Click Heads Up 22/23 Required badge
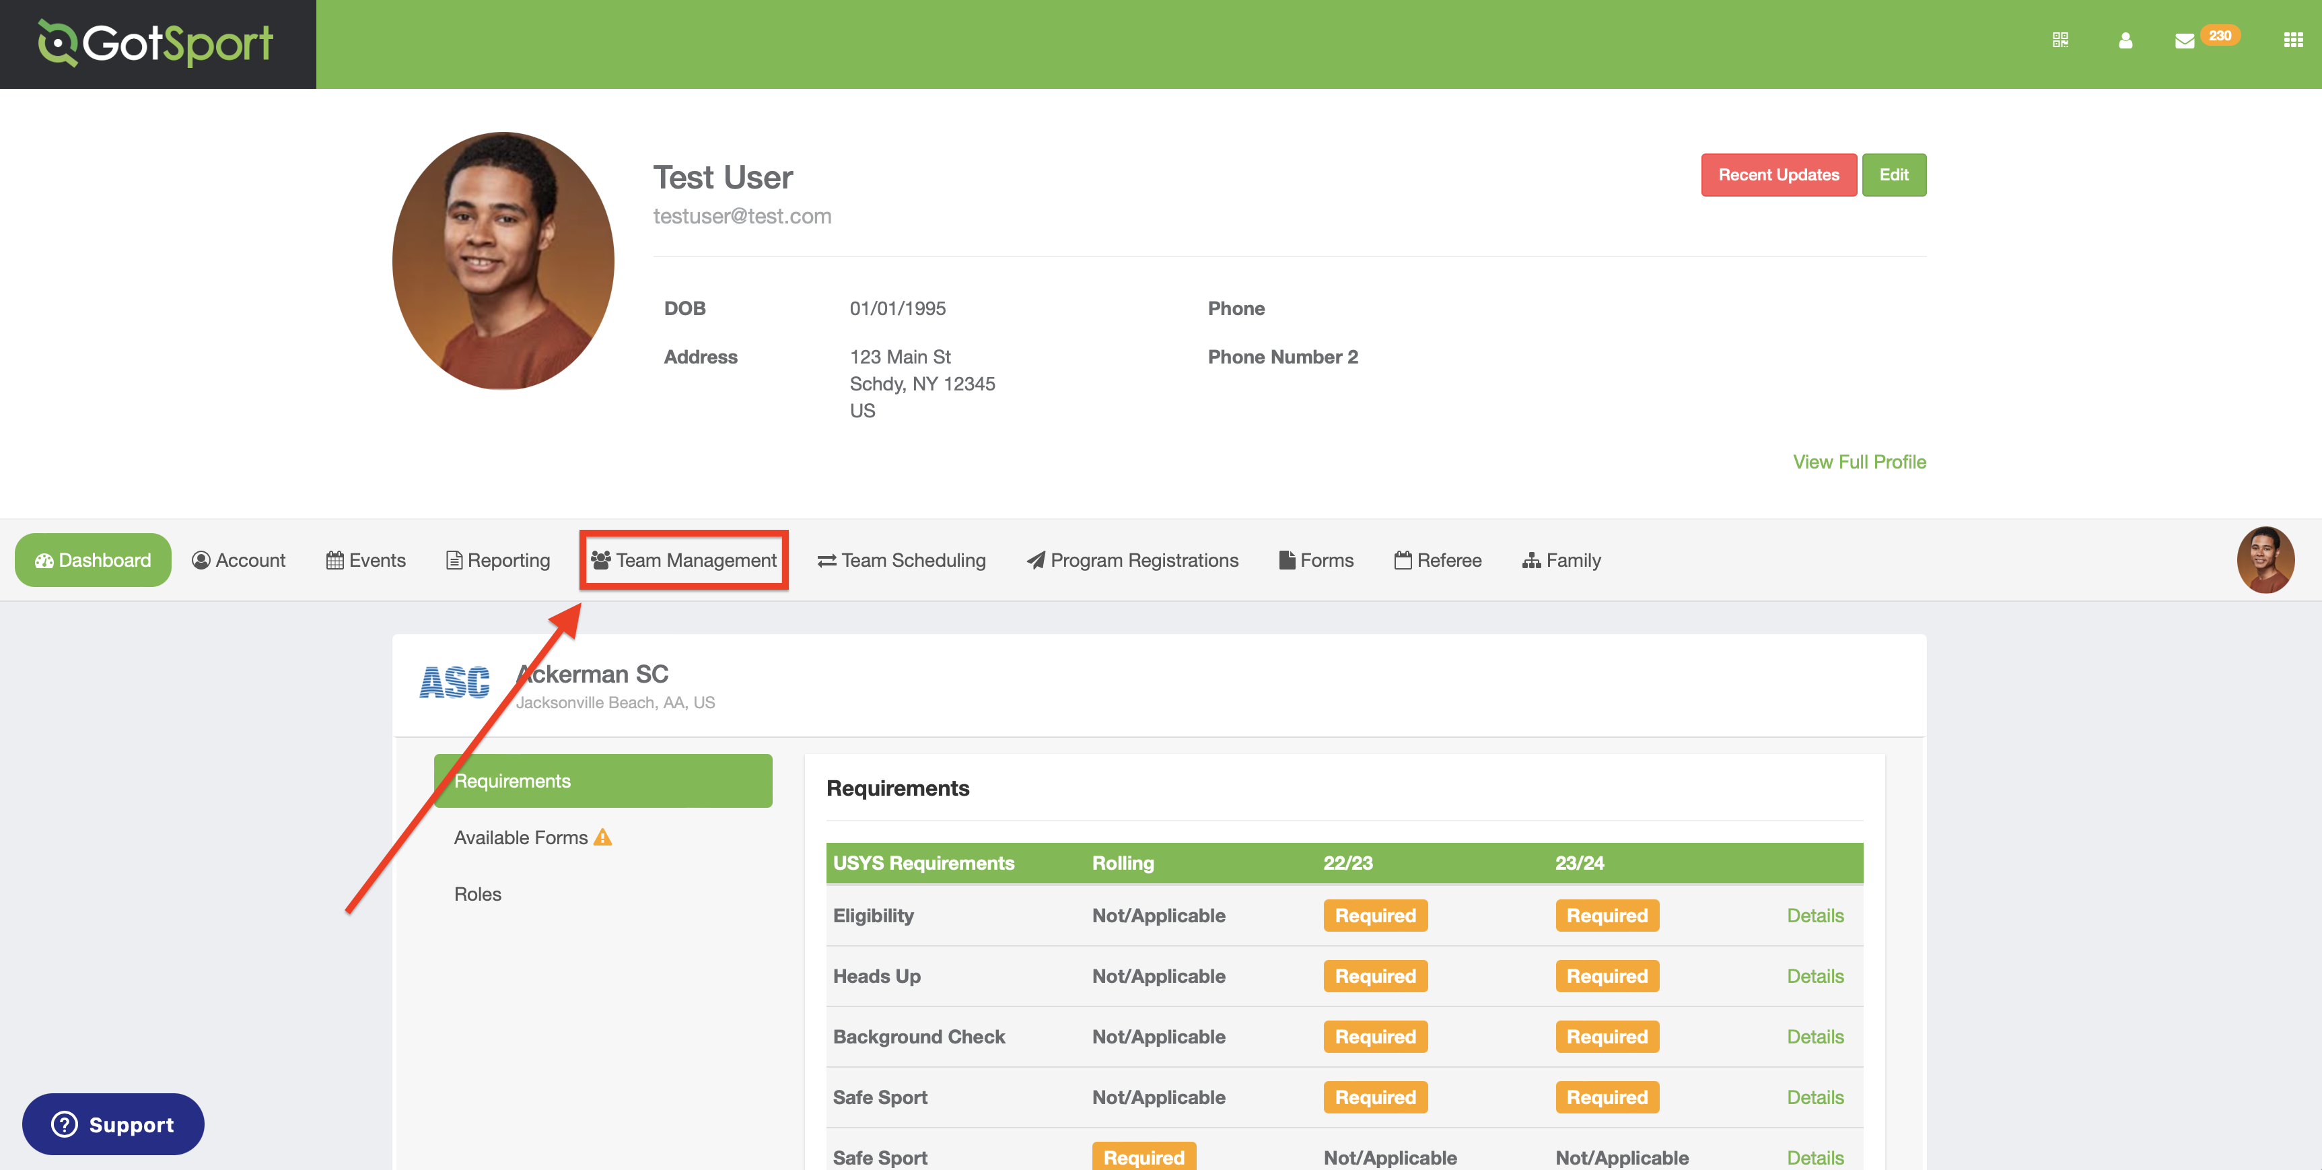The height and width of the screenshot is (1170, 2322). (1376, 975)
